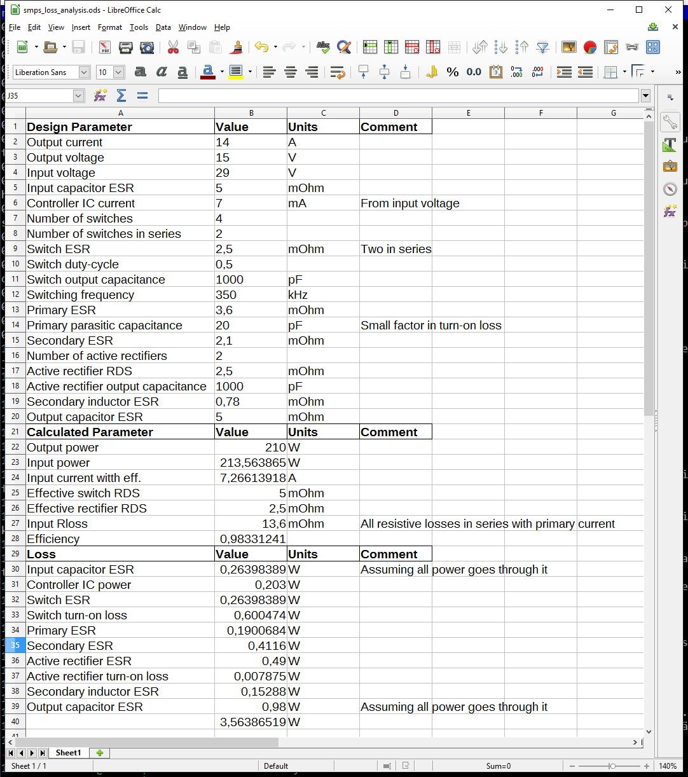Delete rows using the toolbar icon
Image resolution: width=688 pixels, height=777 pixels.
412,47
